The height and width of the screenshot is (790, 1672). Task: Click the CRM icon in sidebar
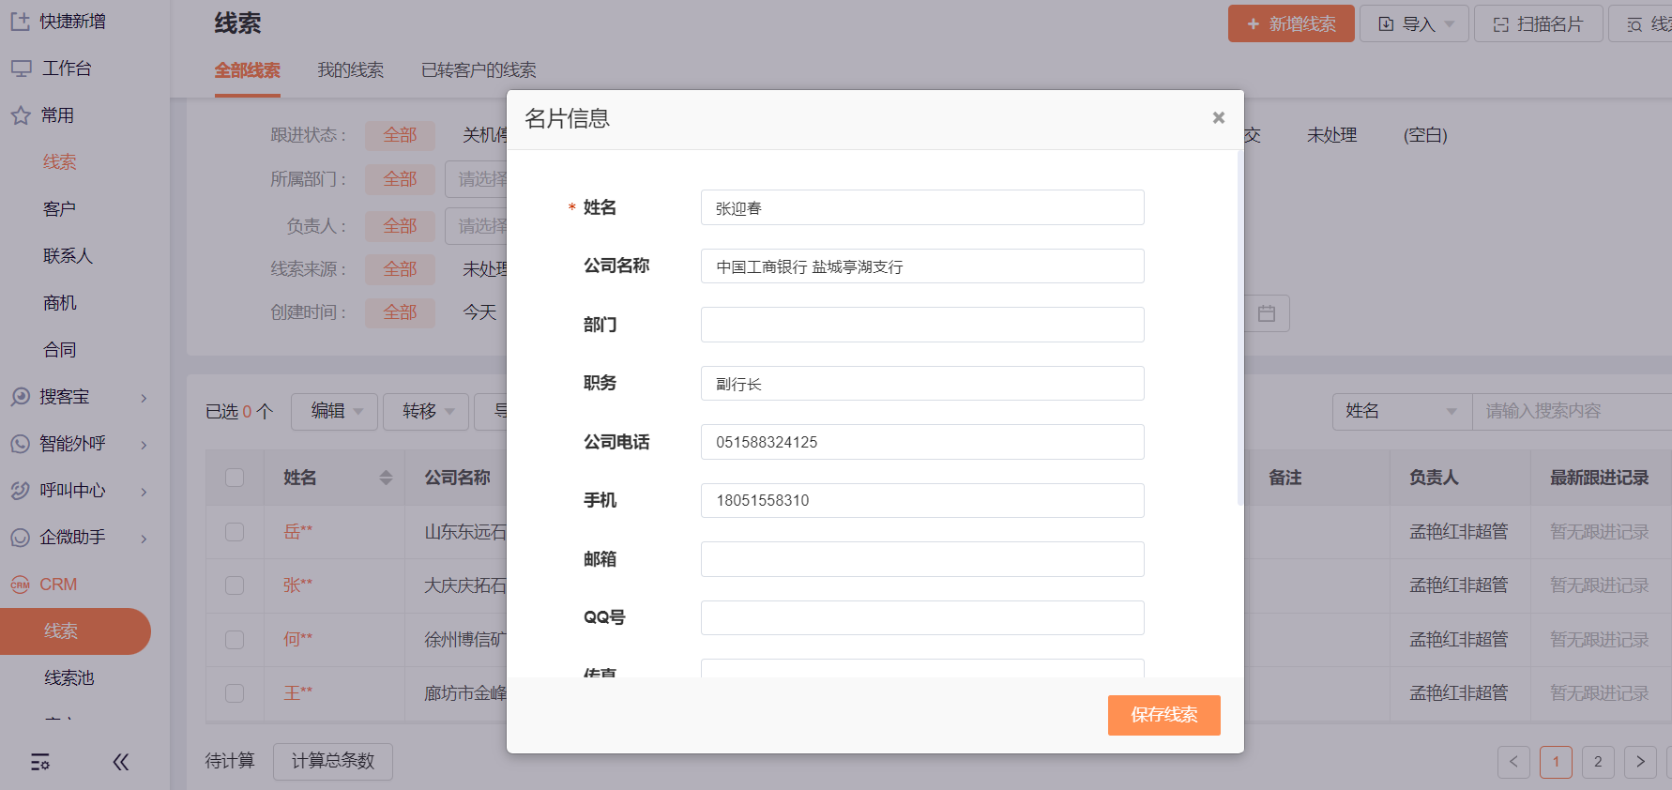tap(21, 585)
